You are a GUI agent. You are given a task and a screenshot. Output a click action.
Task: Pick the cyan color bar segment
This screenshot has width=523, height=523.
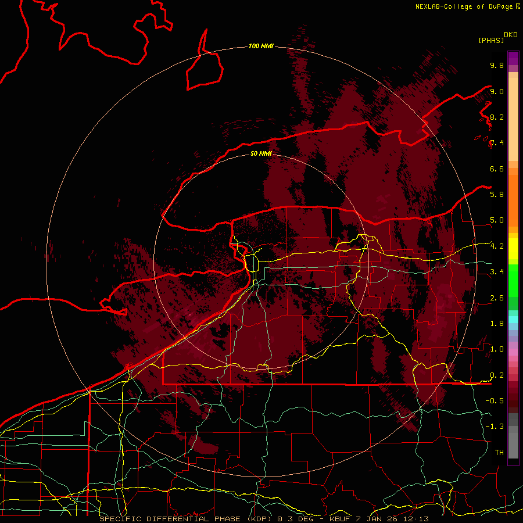coord(513,320)
